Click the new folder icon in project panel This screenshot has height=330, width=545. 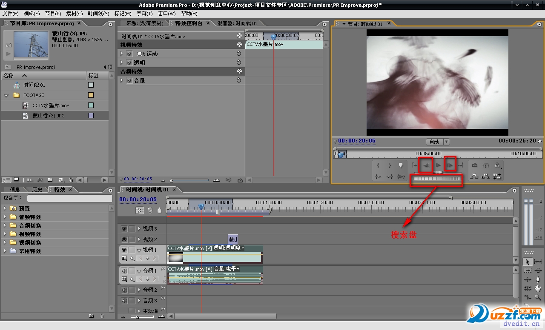point(50,180)
